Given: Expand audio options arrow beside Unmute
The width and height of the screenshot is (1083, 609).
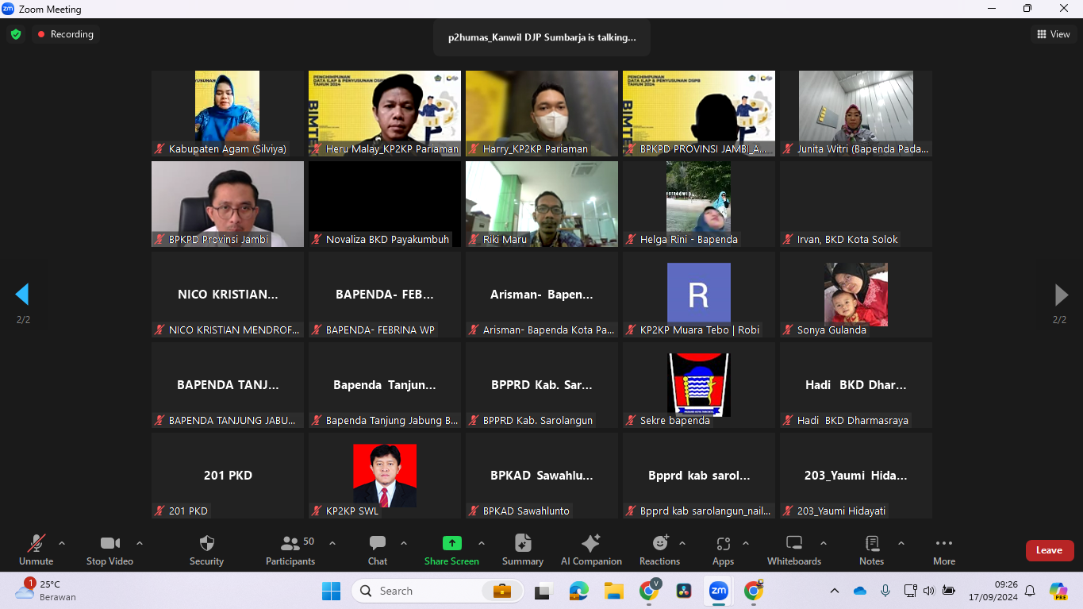Looking at the screenshot, I should (62, 544).
